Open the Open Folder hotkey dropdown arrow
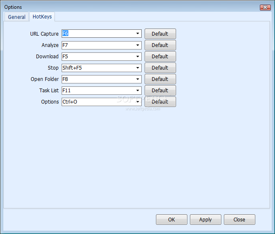Image resolution: width=275 pixels, height=234 pixels. (x=137, y=79)
